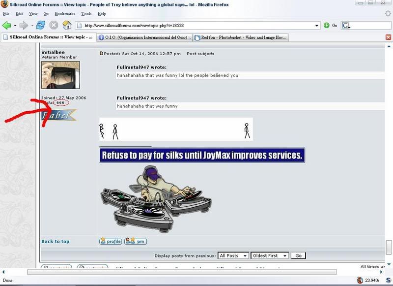Screen dimensions: 393x286
Task: Open the S status bar icon
Action: click(389, 280)
